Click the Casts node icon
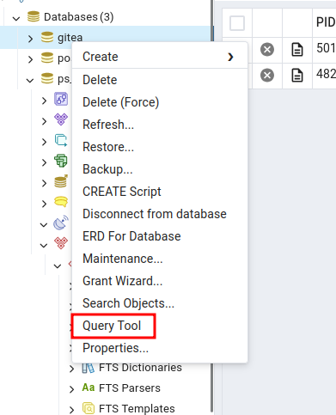The image size is (336, 415). 61,100
